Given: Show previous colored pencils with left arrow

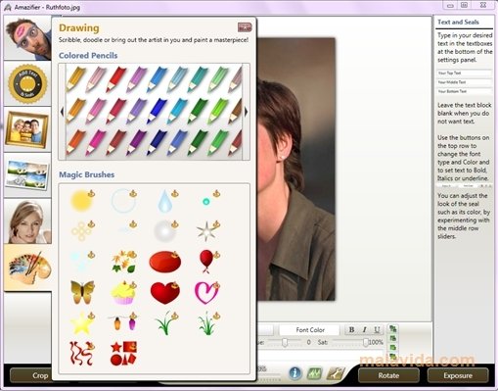Looking at the screenshot, I should tap(62, 112).
